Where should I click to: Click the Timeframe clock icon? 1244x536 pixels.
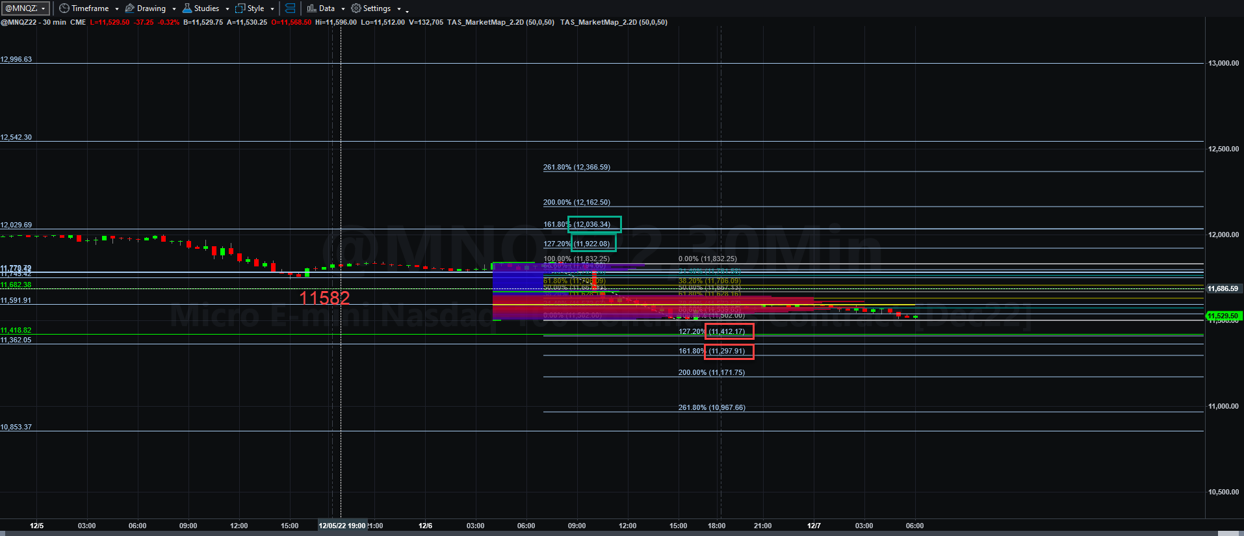[x=64, y=8]
